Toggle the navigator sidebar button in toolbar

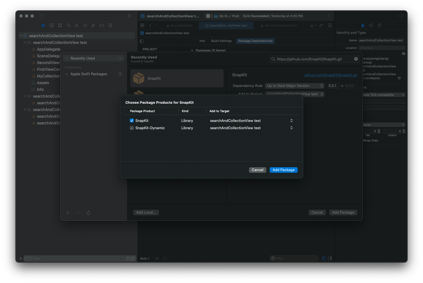[42, 16]
